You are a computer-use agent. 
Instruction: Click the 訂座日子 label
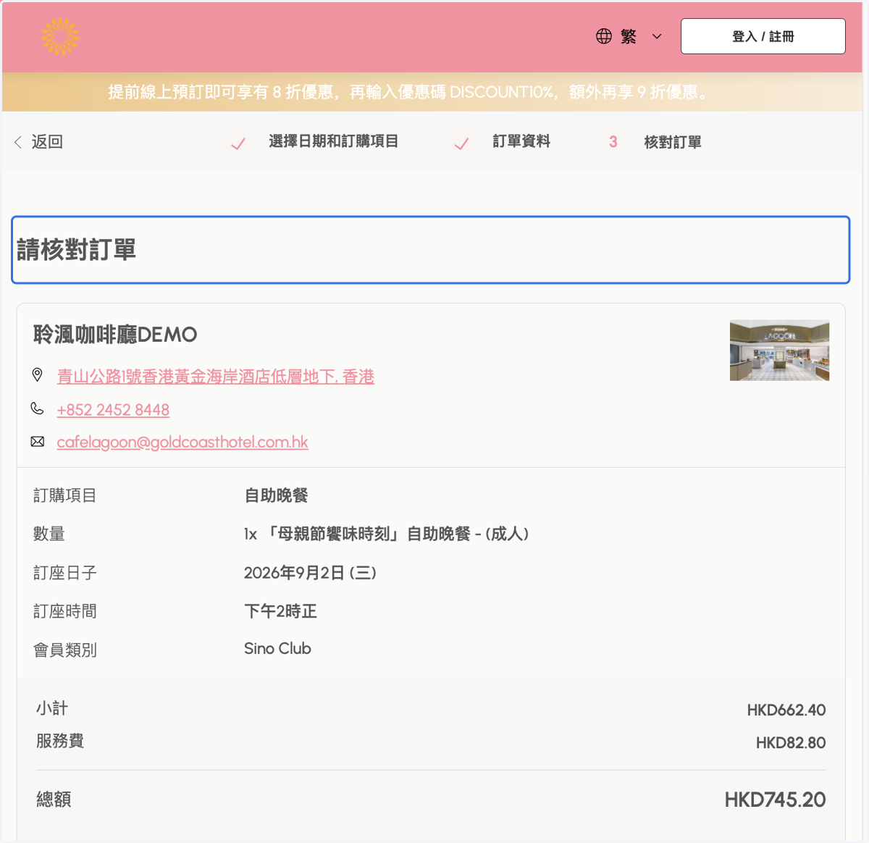[65, 573]
